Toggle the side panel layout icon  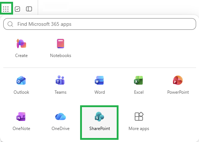(29, 9)
